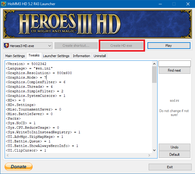Click the vertical scrollbar down arrow
The width and height of the screenshot is (195, 174).
[154, 150]
